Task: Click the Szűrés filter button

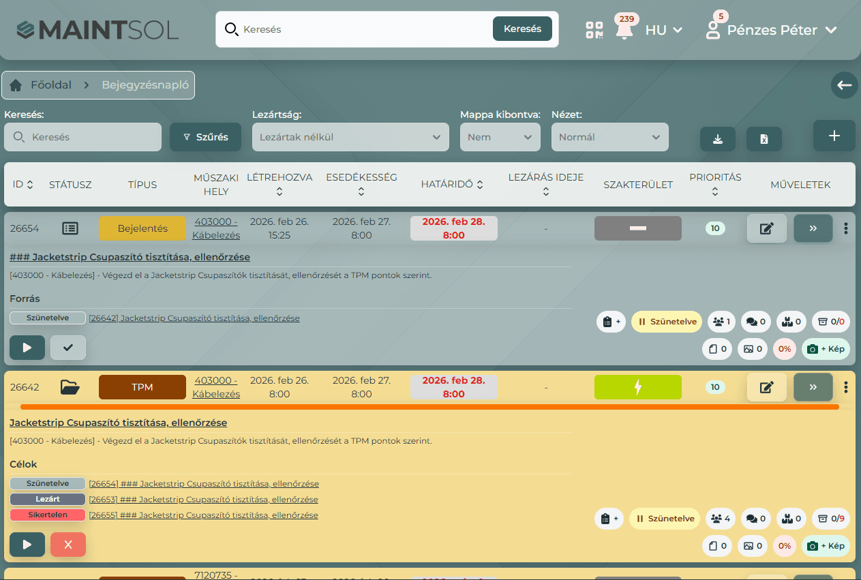Action: click(x=205, y=137)
